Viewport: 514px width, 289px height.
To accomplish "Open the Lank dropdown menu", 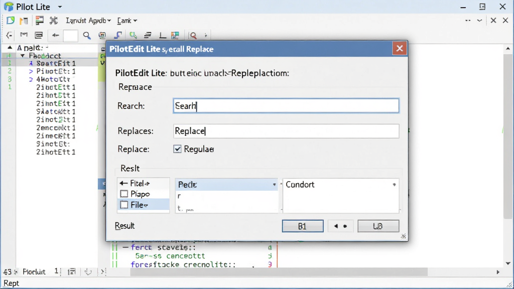I will click(x=127, y=21).
